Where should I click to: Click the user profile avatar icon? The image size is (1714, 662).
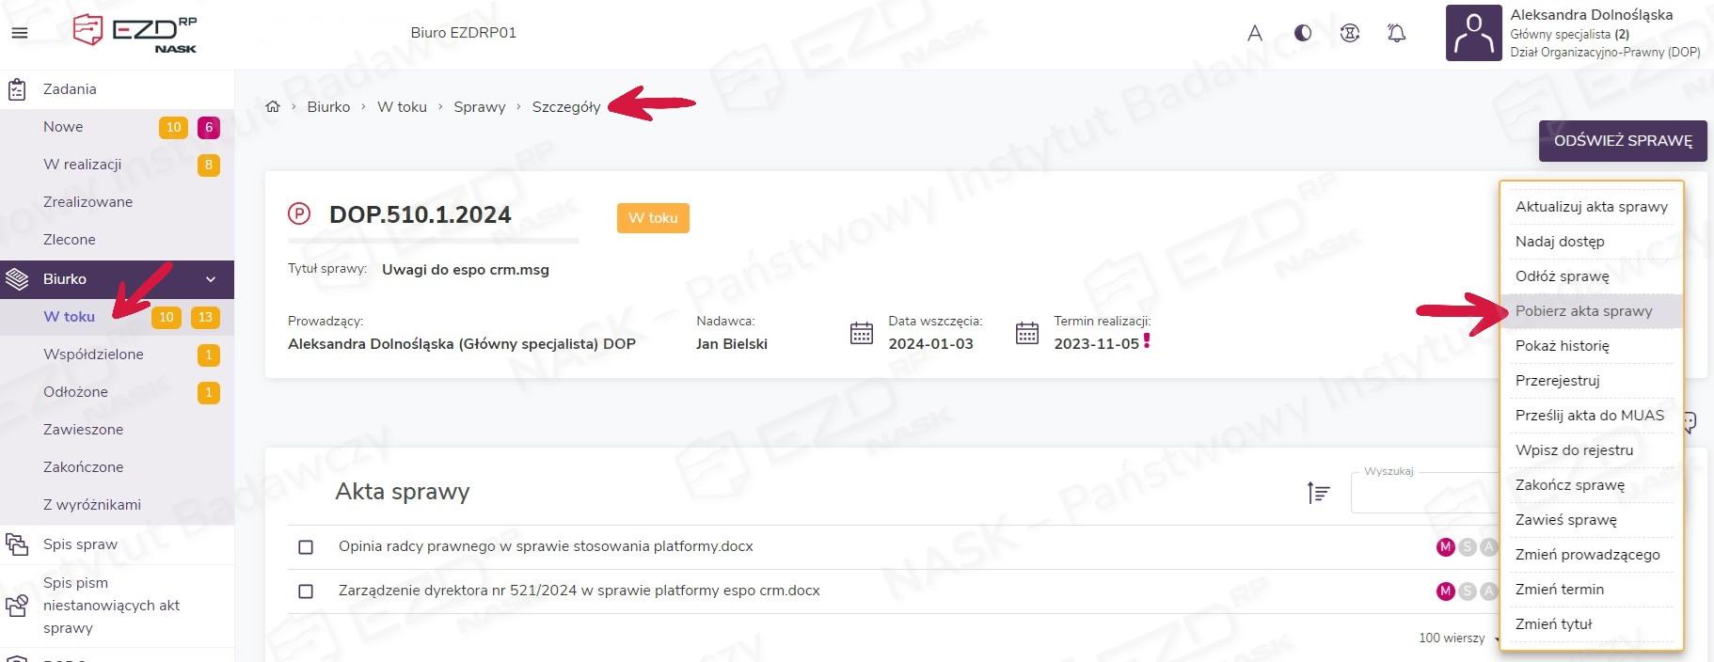click(x=1472, y=33)
